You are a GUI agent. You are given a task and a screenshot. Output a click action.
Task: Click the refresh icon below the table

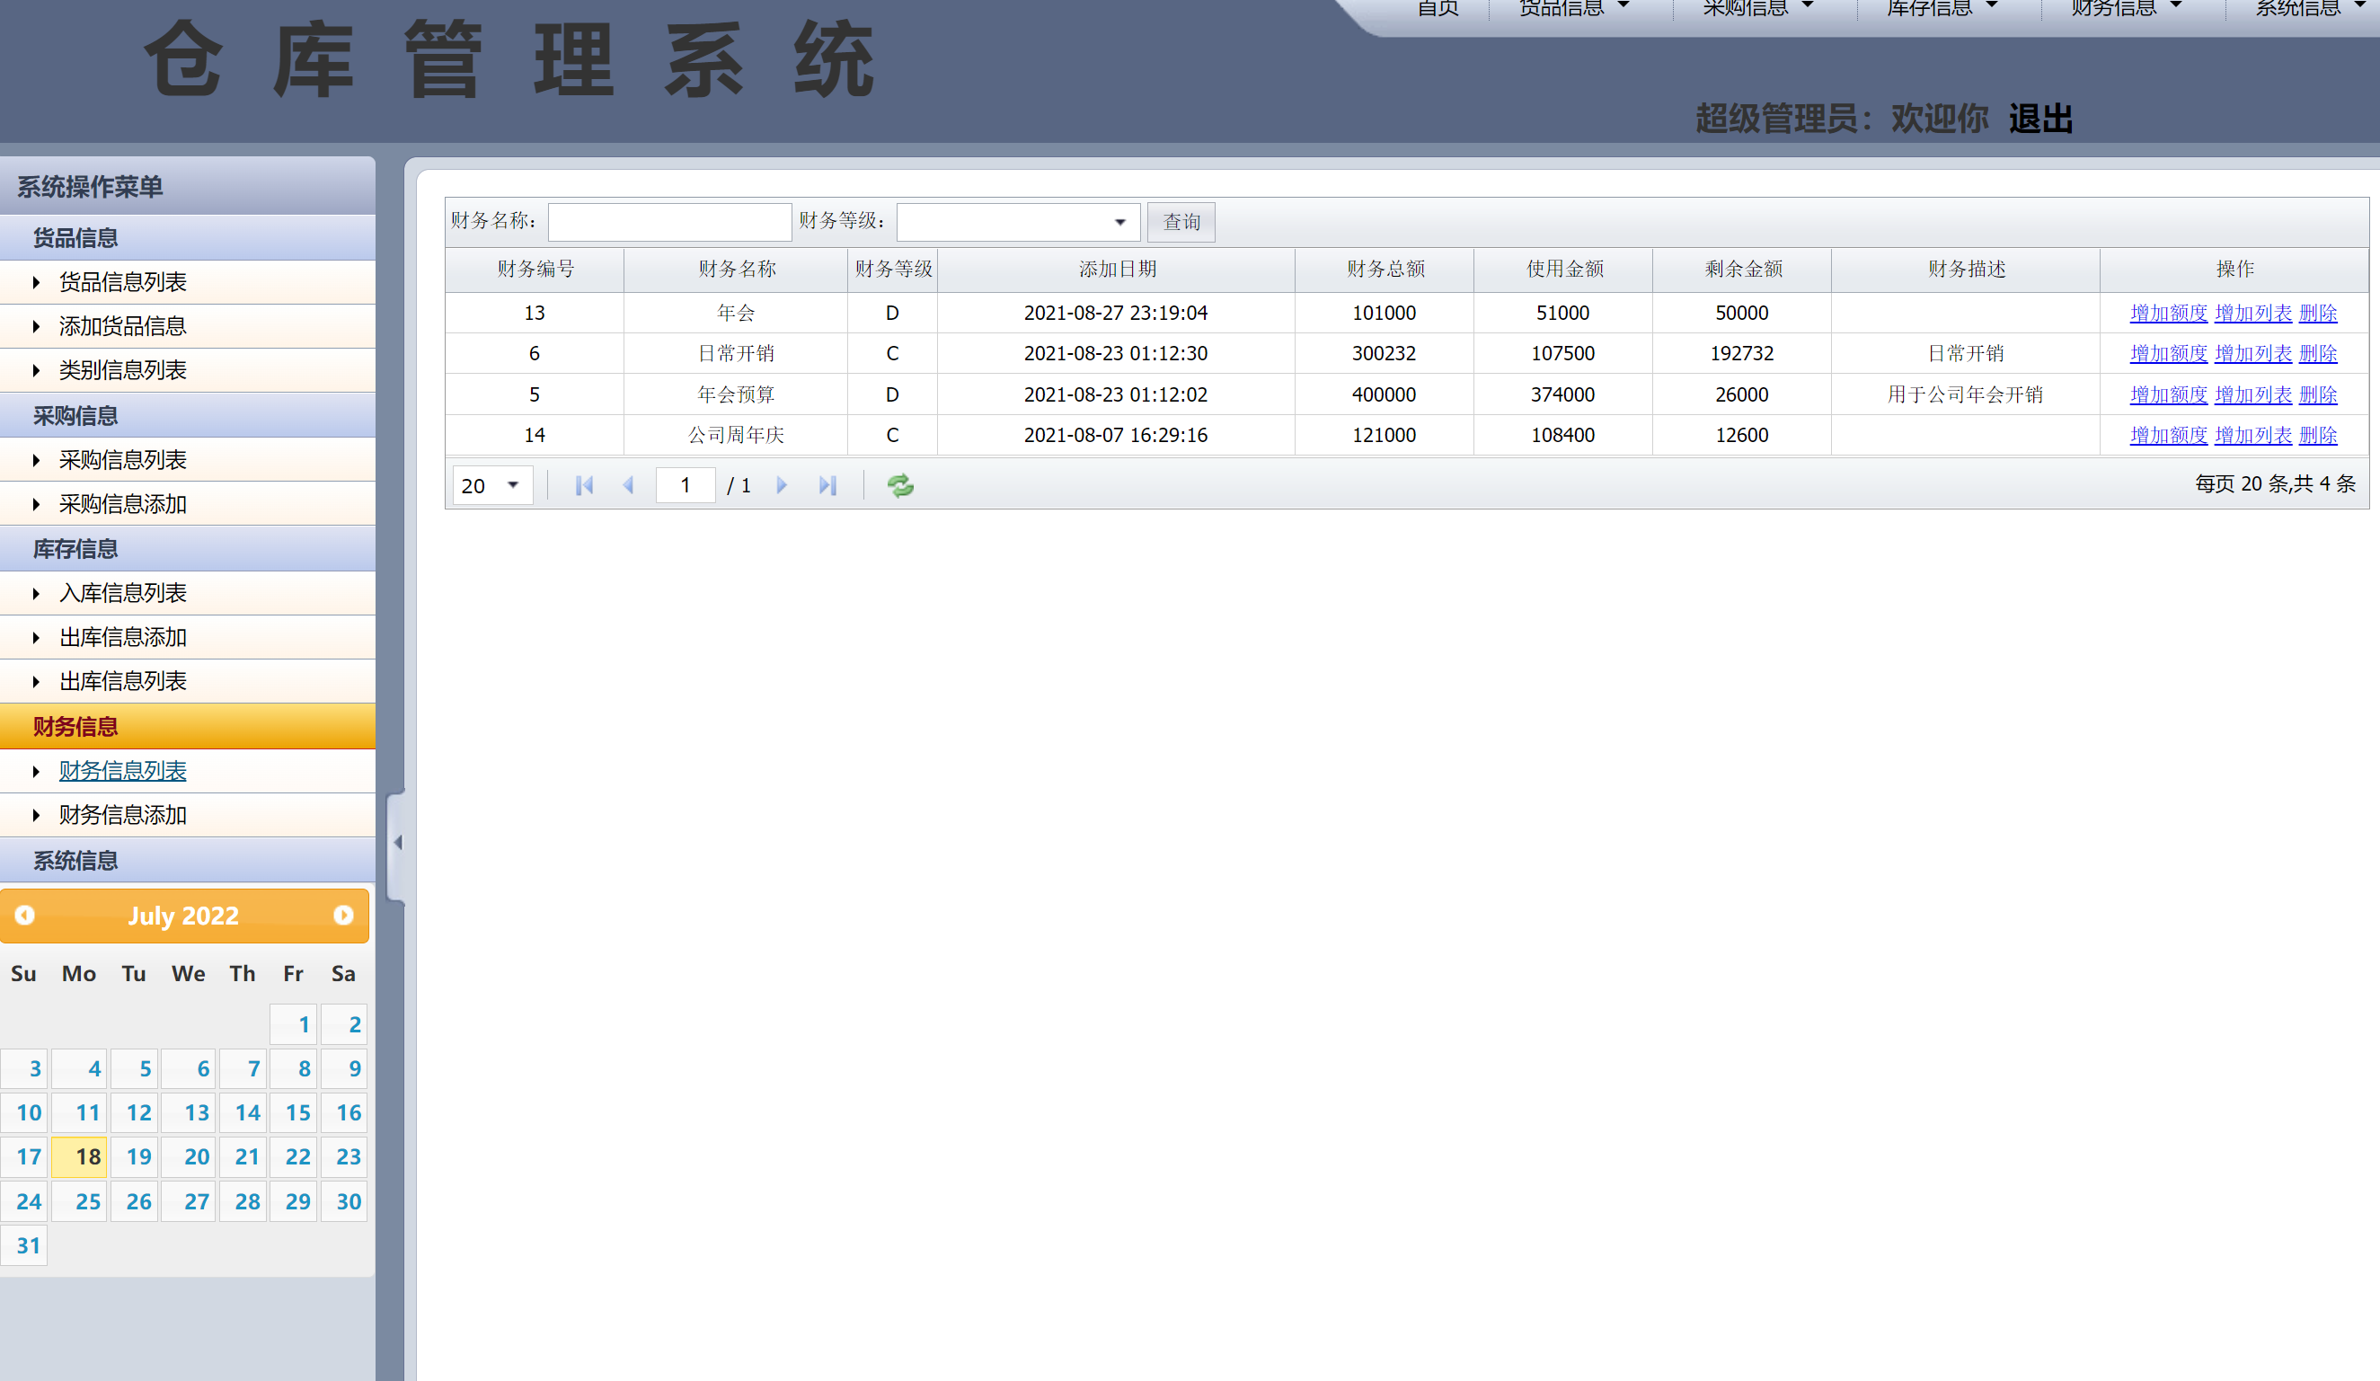pos(899,484)
